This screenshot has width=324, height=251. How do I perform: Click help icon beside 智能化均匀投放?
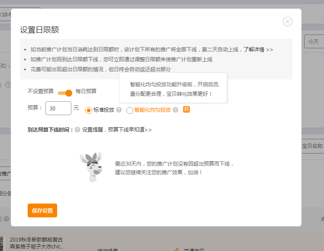175,110
